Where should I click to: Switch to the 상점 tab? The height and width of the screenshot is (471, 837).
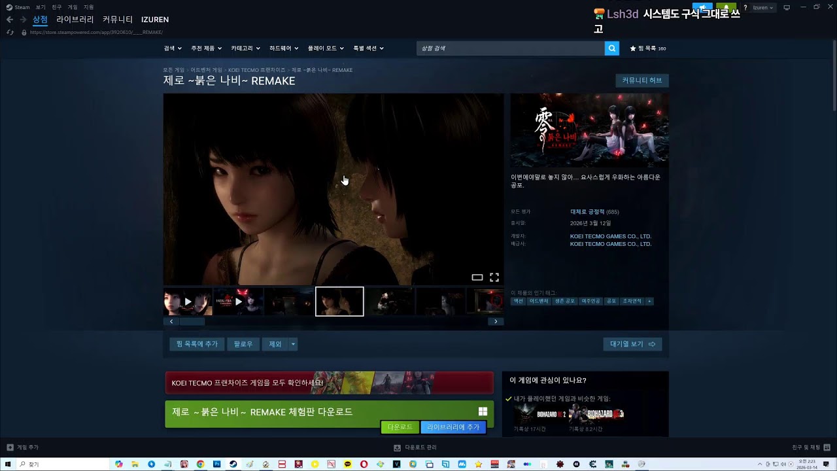pos(40,20)
